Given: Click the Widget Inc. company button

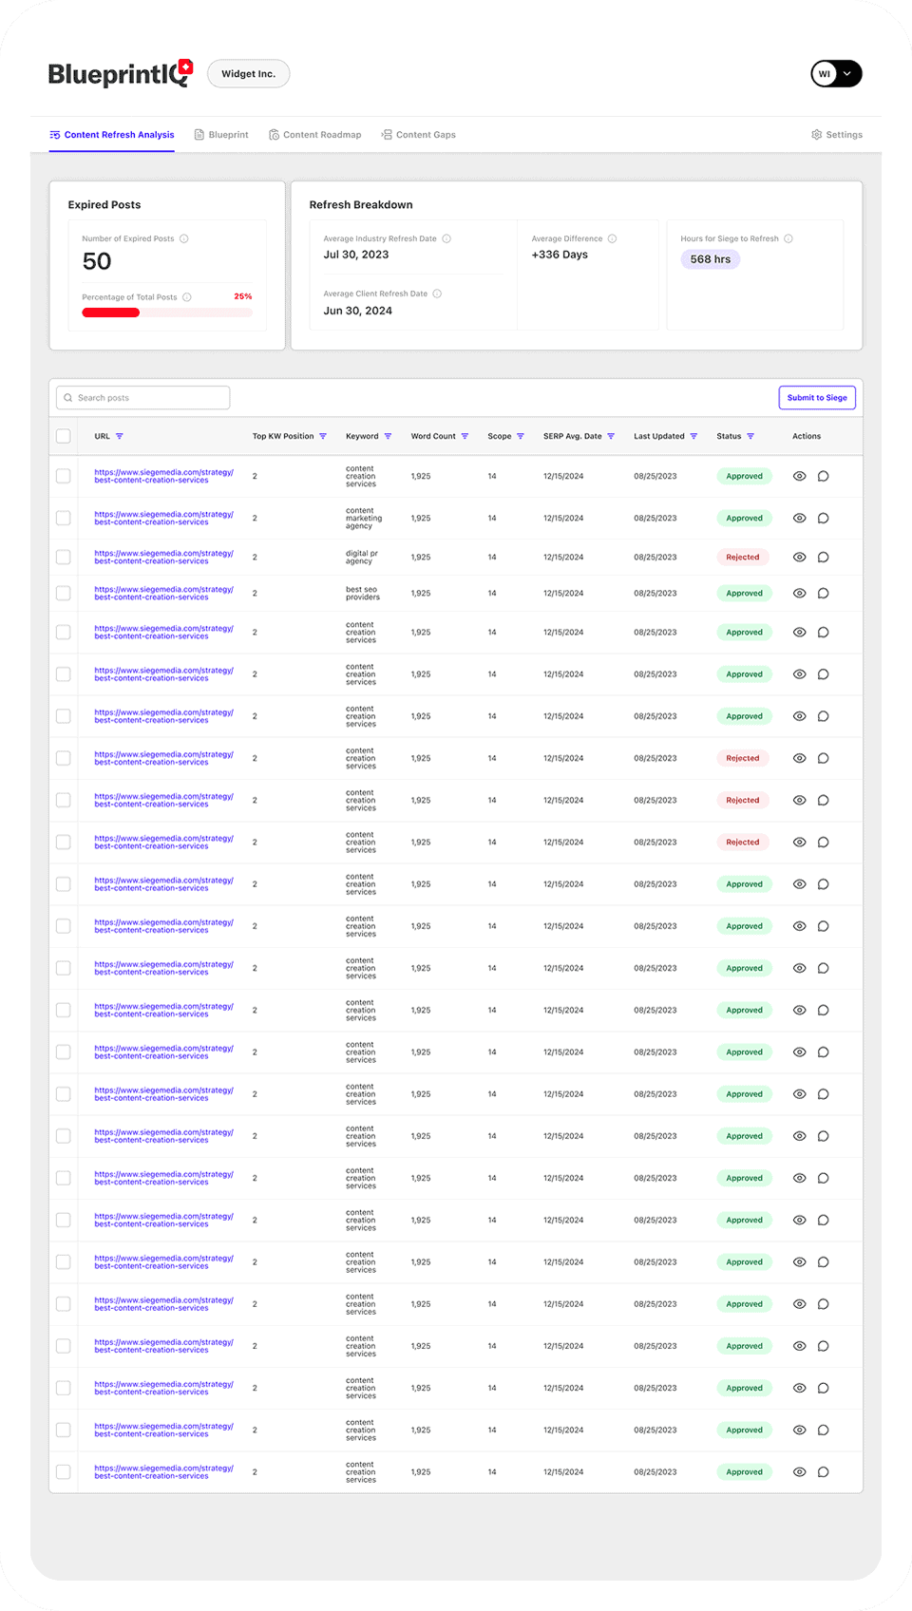Looking at the screenshot, I should (248, 74).
